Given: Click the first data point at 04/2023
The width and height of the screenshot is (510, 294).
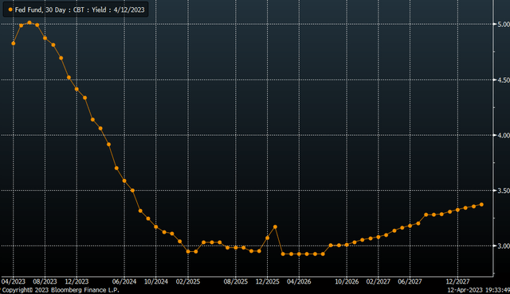Looking at the screenshot, I should click(x=14, y=44).
